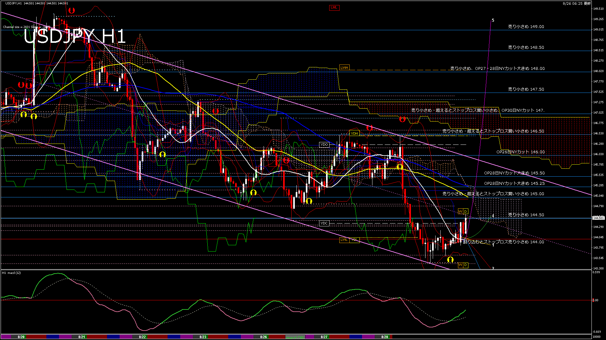The image size is (606, 340).
Task: Click the lower D pivot box
Action: pos(466,265)
